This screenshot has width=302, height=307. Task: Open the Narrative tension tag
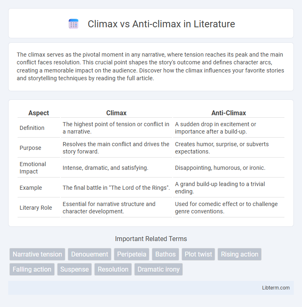pyautogui.click(x=37, y=254)
